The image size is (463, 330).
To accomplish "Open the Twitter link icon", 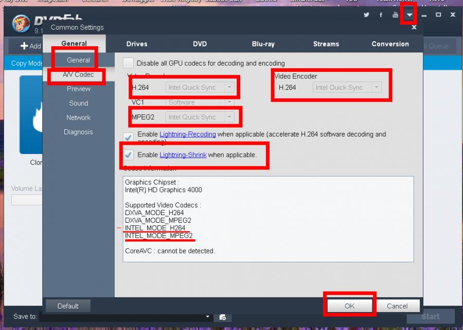I will [366, 15].
